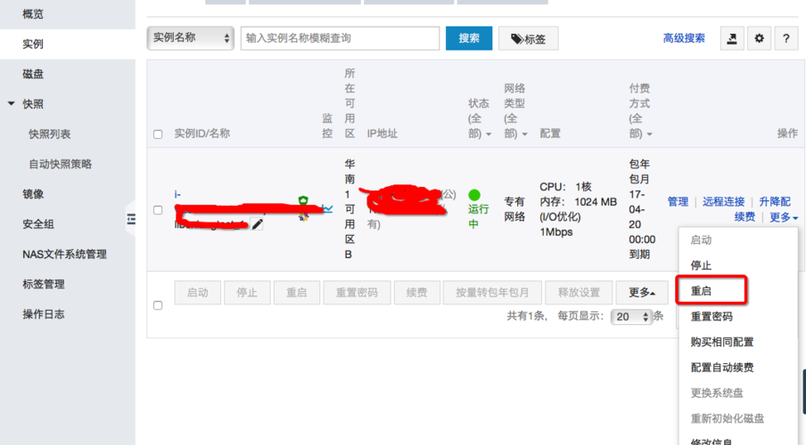Click the 升降配 link
The image size is (806, 445).
click(x=775, y=202)
